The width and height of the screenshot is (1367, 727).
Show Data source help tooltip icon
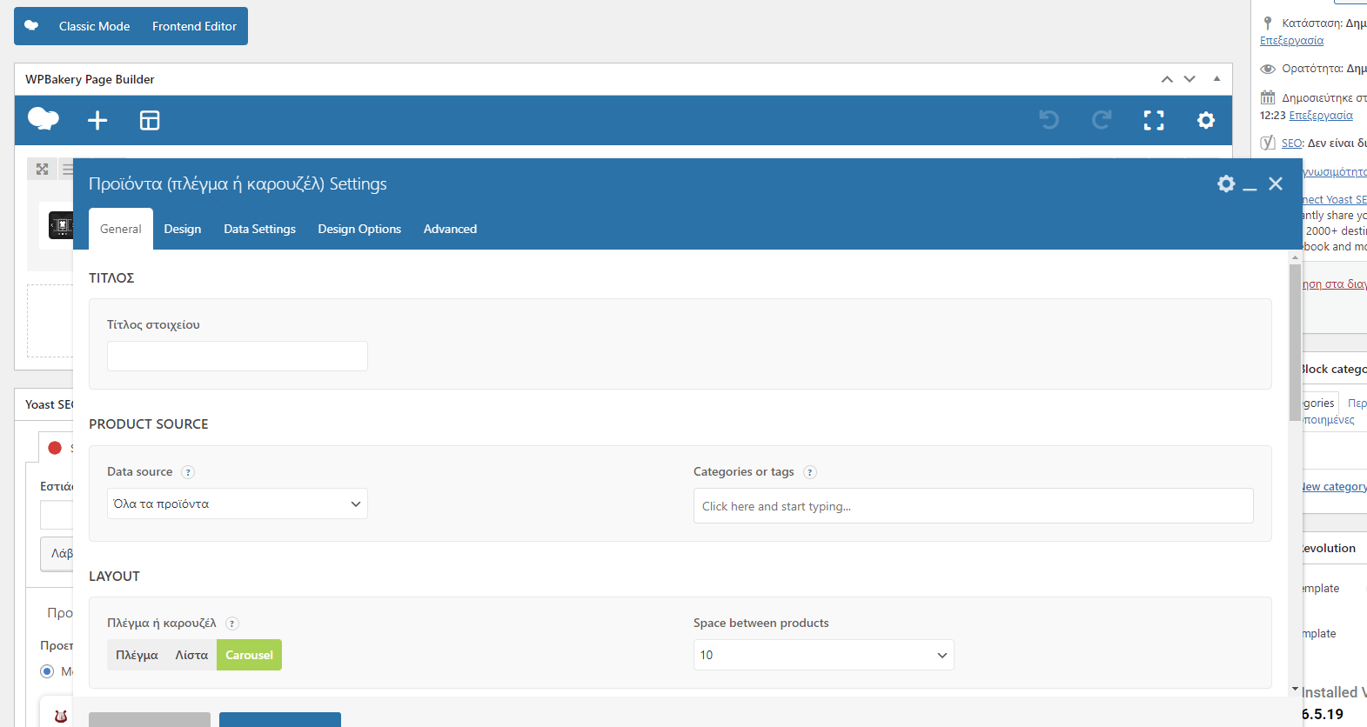coord(188,472)
